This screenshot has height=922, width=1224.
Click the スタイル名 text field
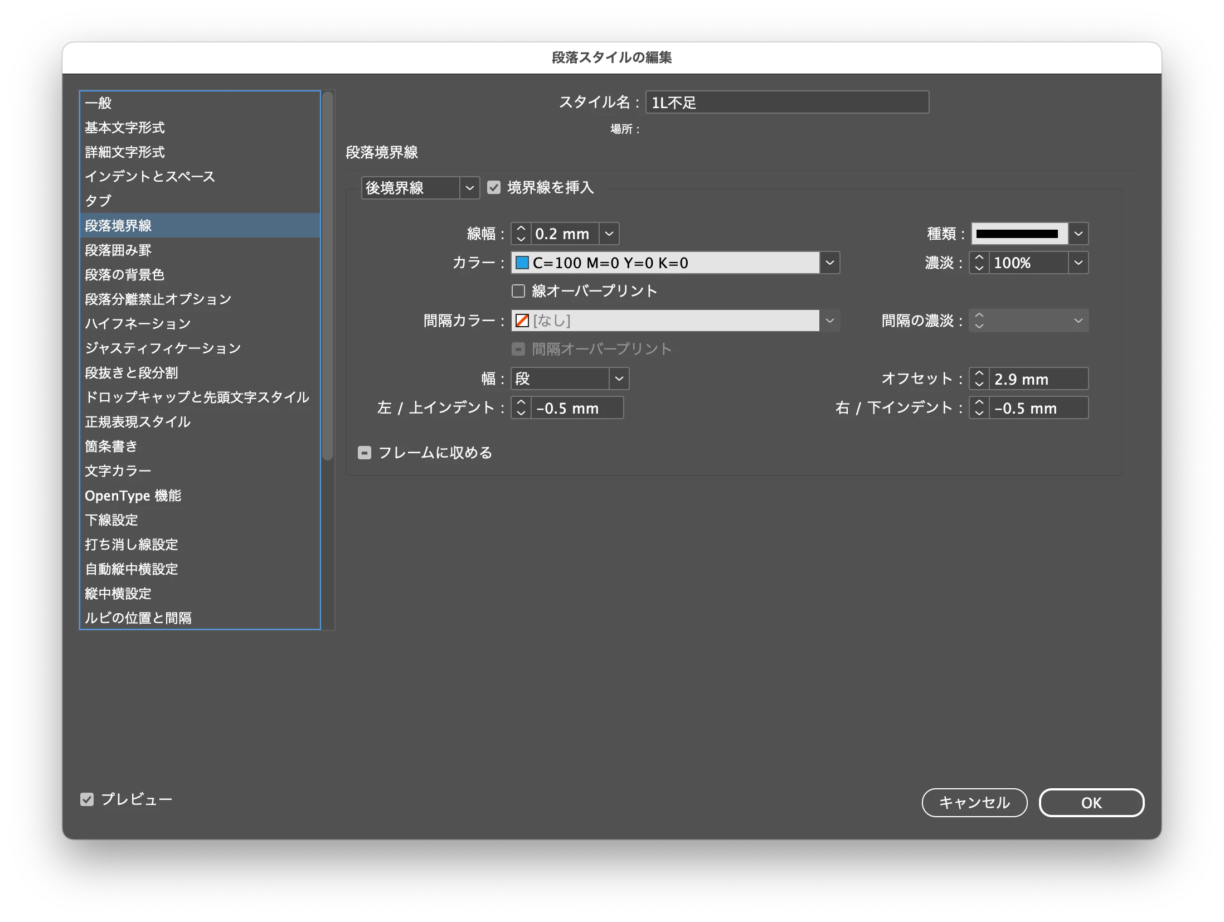[x=786, y=103]
